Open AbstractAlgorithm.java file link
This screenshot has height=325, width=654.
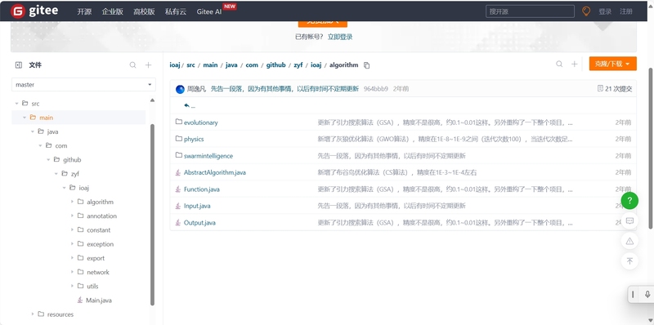click(215, 172)
